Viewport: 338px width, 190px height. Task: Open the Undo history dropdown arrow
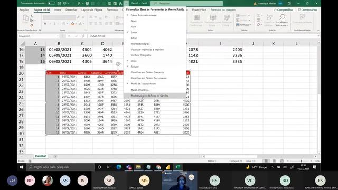pyautogui.click(x=68, y=4)
